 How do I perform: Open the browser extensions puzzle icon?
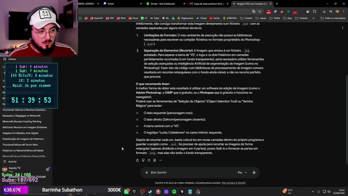pyautogui.click(x=315, y=11)
